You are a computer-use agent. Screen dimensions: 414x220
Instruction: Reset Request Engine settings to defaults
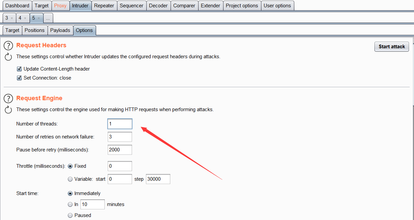(x=8, y=110)
